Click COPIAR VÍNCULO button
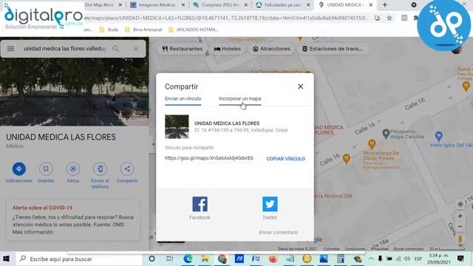Image resolution: width=473 pixels, height=266 pixels. pos(285,159)
